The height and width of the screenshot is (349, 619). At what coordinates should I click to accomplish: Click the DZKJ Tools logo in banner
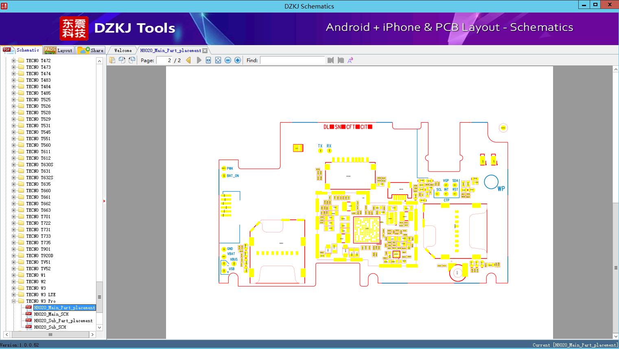click(118, 28)
